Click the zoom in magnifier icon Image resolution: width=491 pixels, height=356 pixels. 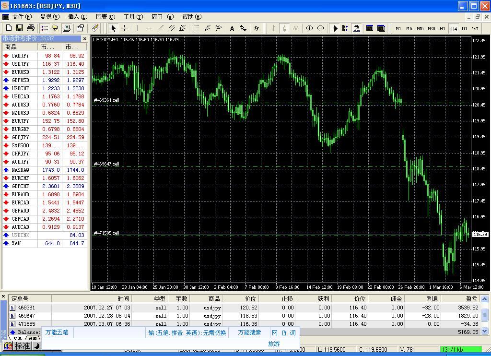[x=309, y=28]
